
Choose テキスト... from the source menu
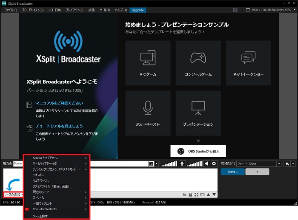57,175
